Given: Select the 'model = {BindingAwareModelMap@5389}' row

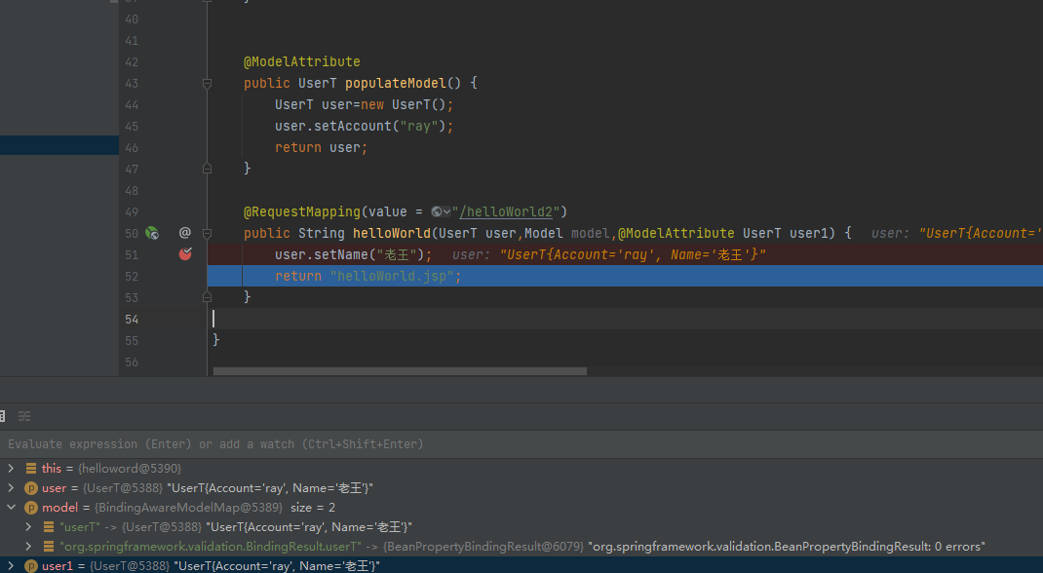Looking at the screenshot, I should [521, 507].
